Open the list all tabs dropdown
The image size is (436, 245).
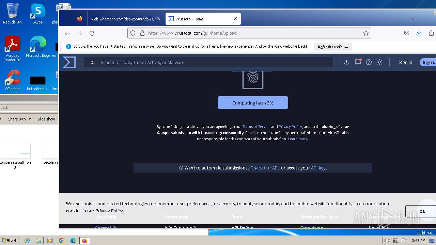(413, 19)
